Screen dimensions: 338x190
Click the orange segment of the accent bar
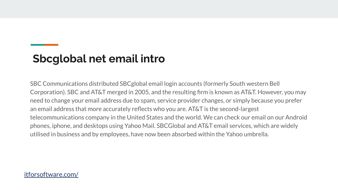point(51,45)
